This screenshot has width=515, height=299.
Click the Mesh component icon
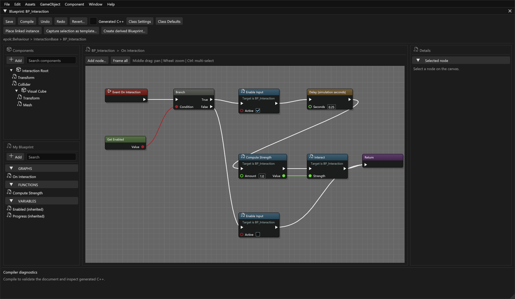pos(20,104)
